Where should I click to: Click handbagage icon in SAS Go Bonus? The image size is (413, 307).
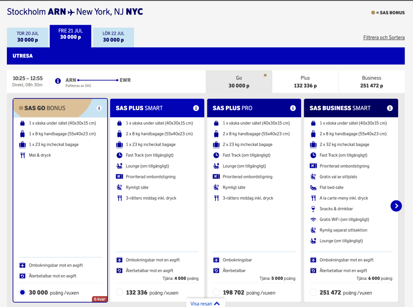click(23, 134)
